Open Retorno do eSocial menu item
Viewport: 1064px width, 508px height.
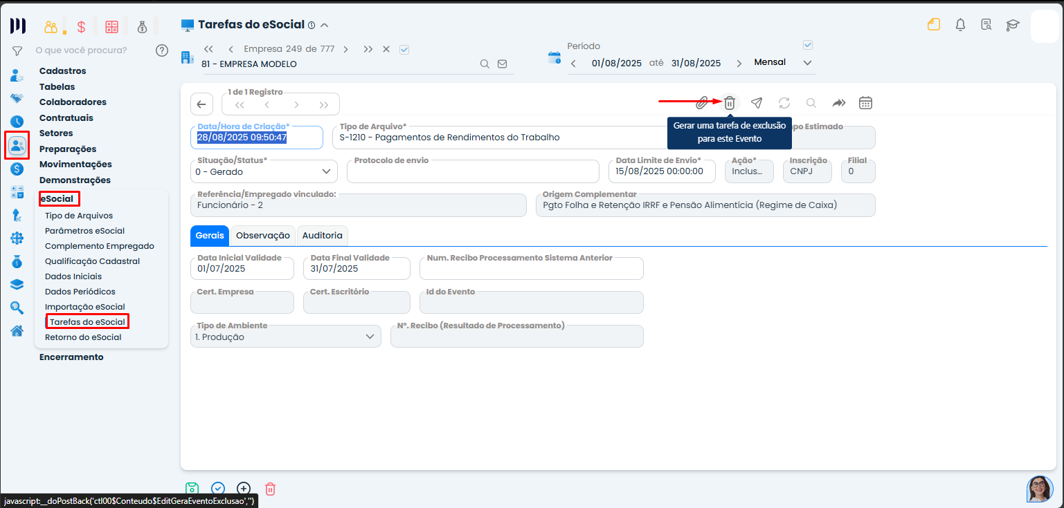click(83, 337)
